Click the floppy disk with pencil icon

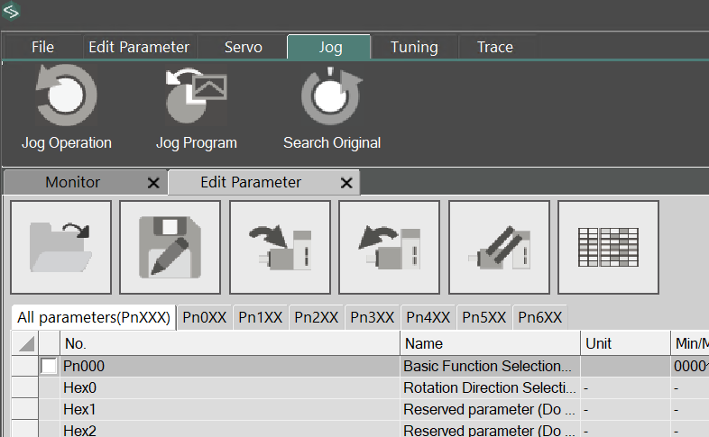click(170, 248)
